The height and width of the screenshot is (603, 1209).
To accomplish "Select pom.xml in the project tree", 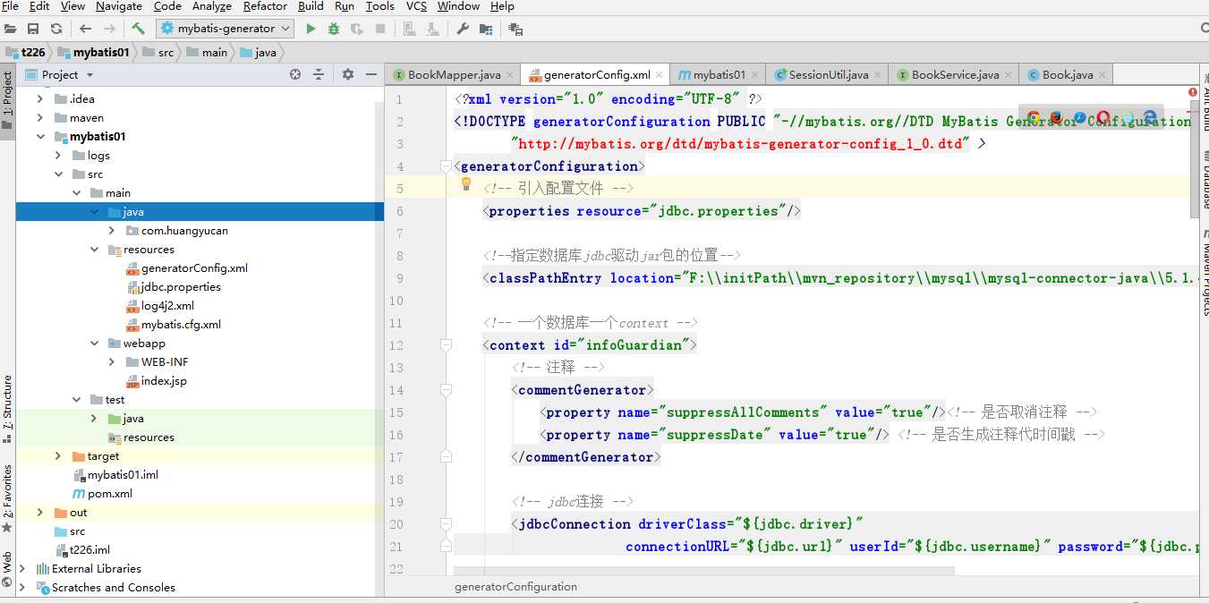I will point(102,494).
